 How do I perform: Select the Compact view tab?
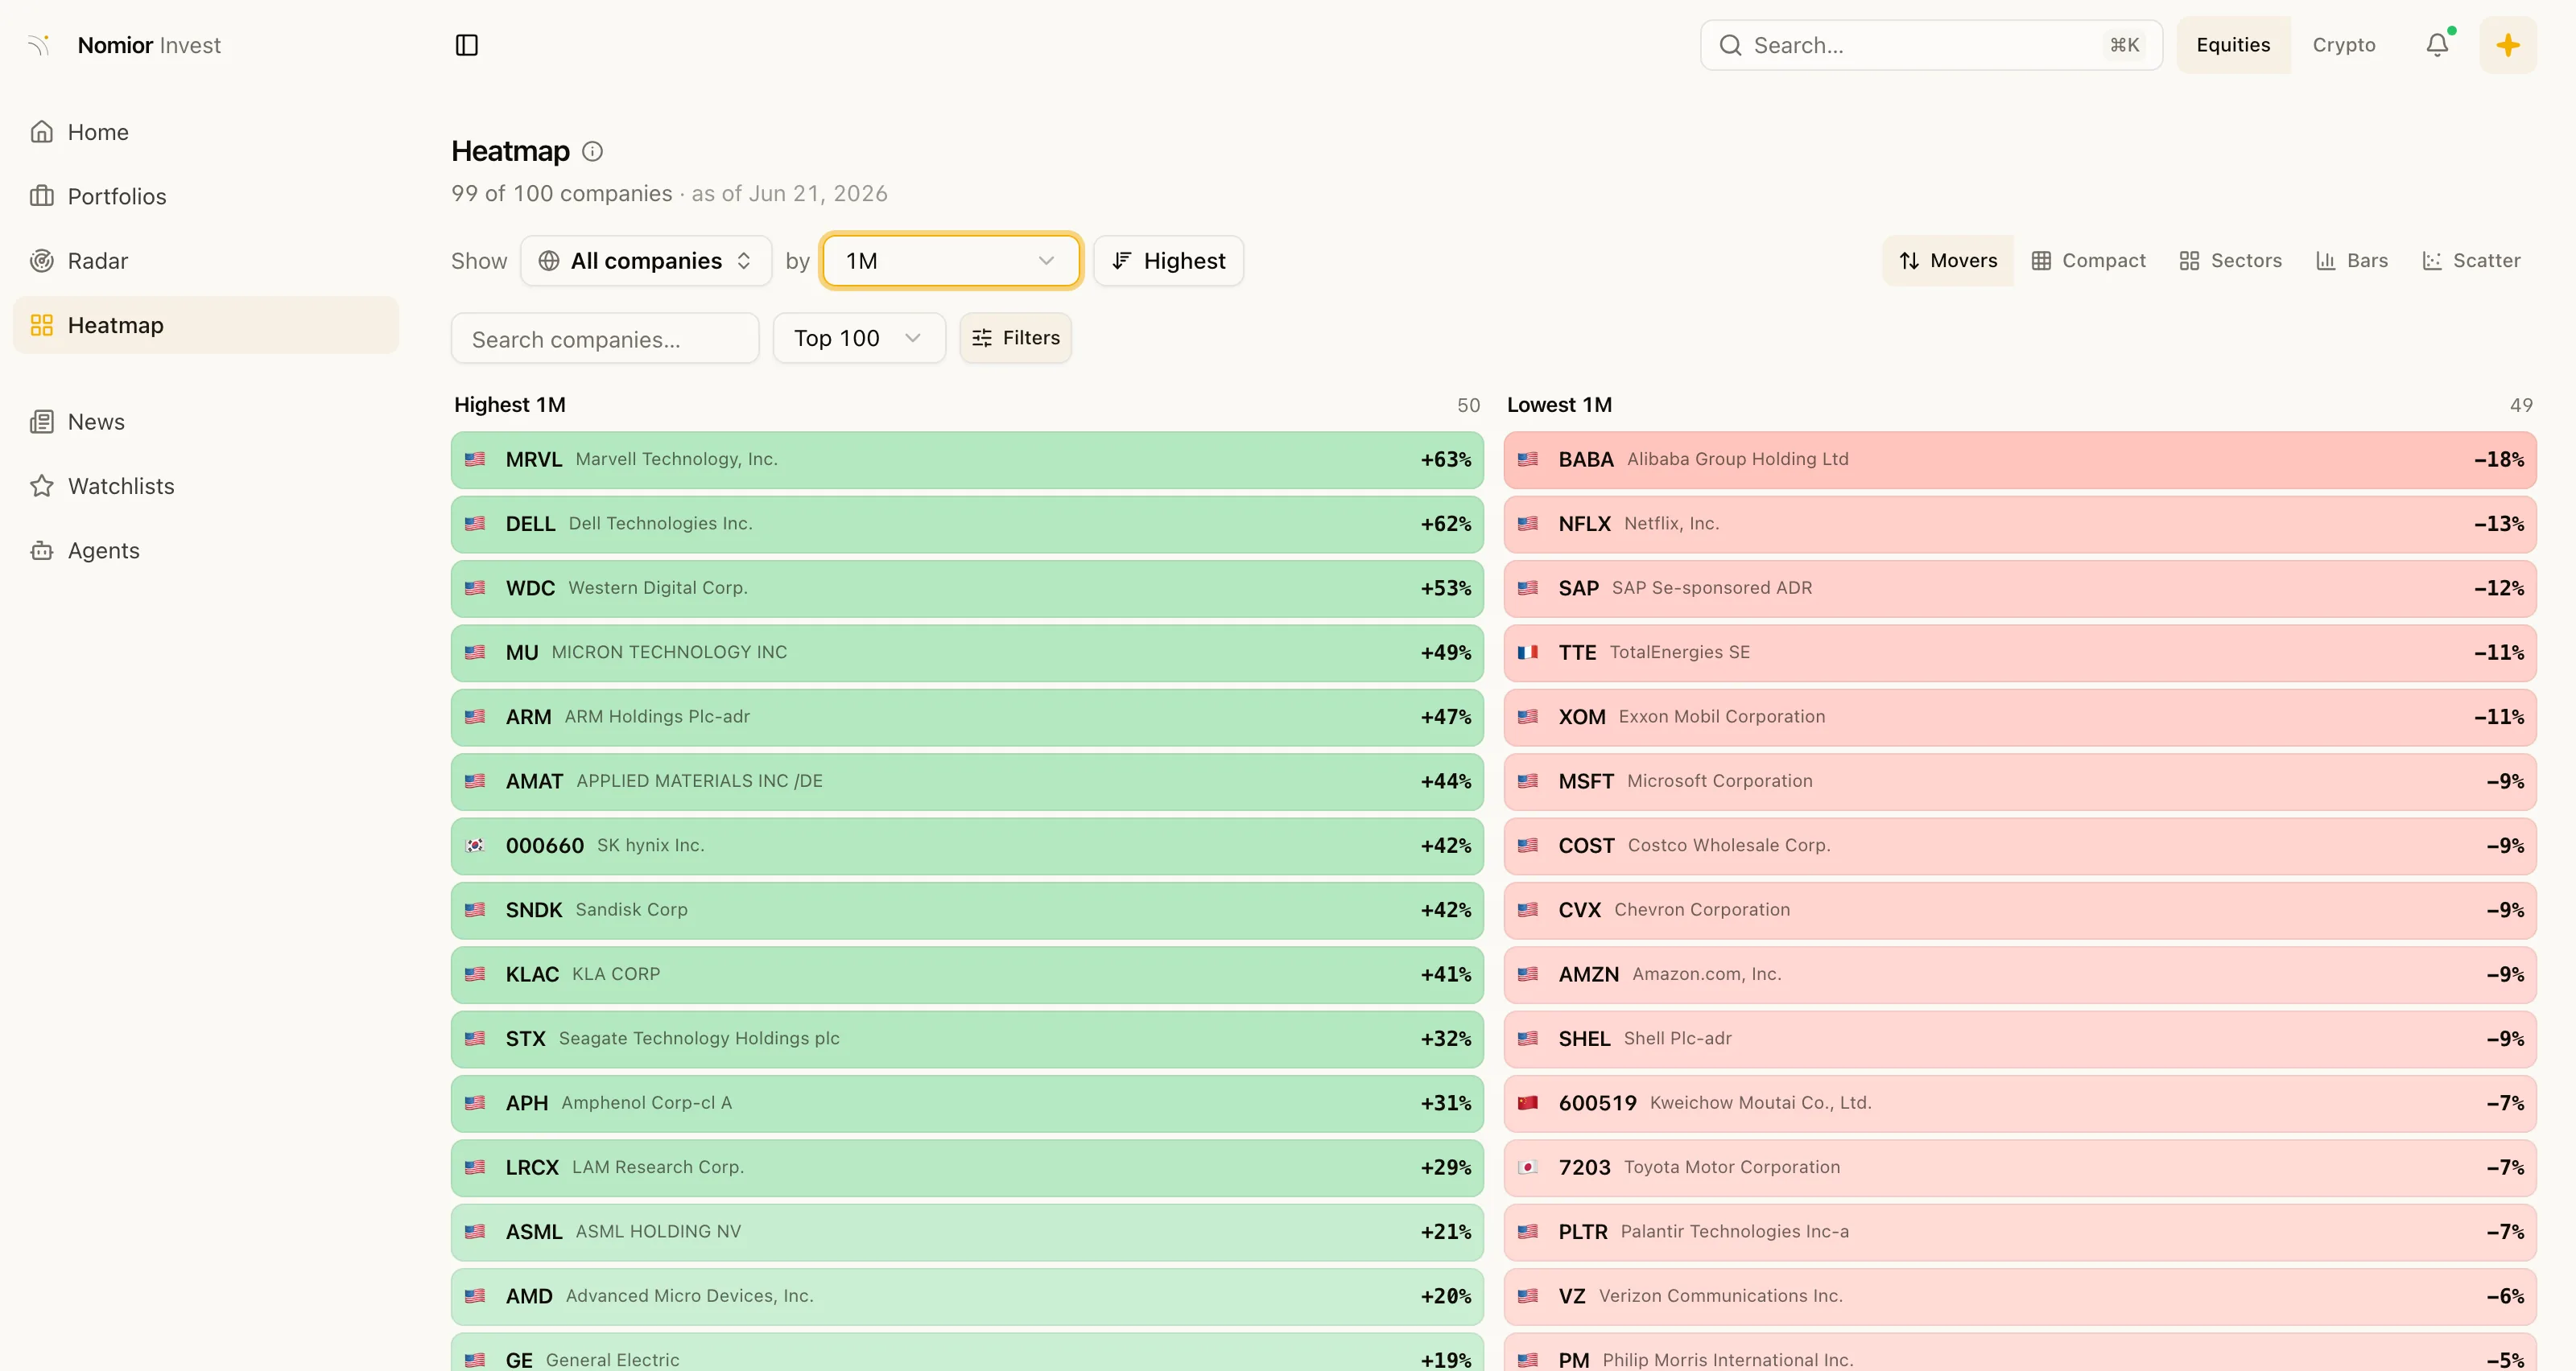(x=2088, y=261)
